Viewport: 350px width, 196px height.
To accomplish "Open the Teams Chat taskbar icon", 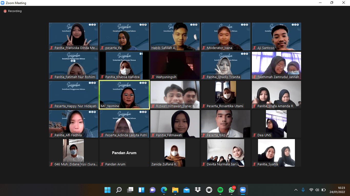I will coord(152,190).
